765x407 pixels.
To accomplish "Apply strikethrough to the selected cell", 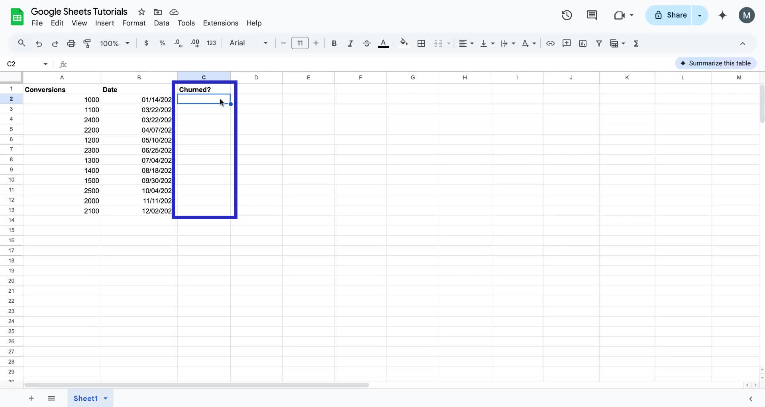I will tap(367, 43).
